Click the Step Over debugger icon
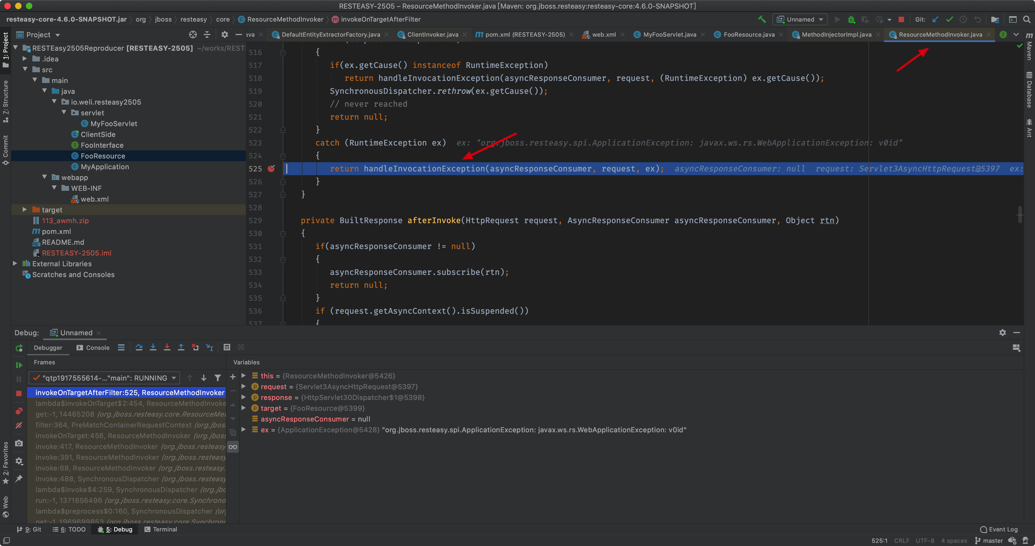Screen dimensions: 1035x546 139,347
